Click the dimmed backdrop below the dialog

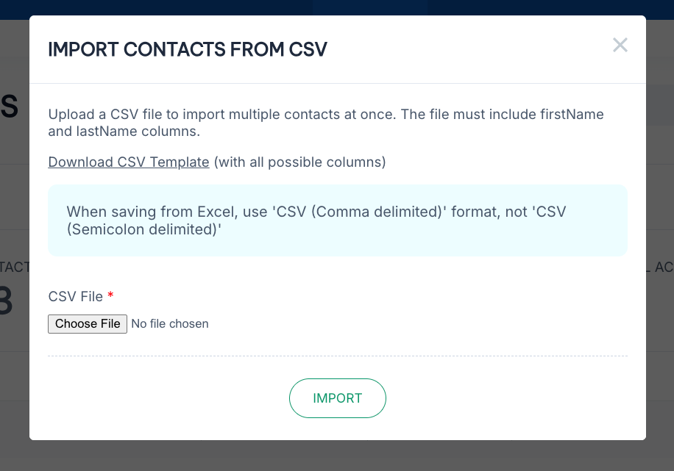tap(337, 456)
